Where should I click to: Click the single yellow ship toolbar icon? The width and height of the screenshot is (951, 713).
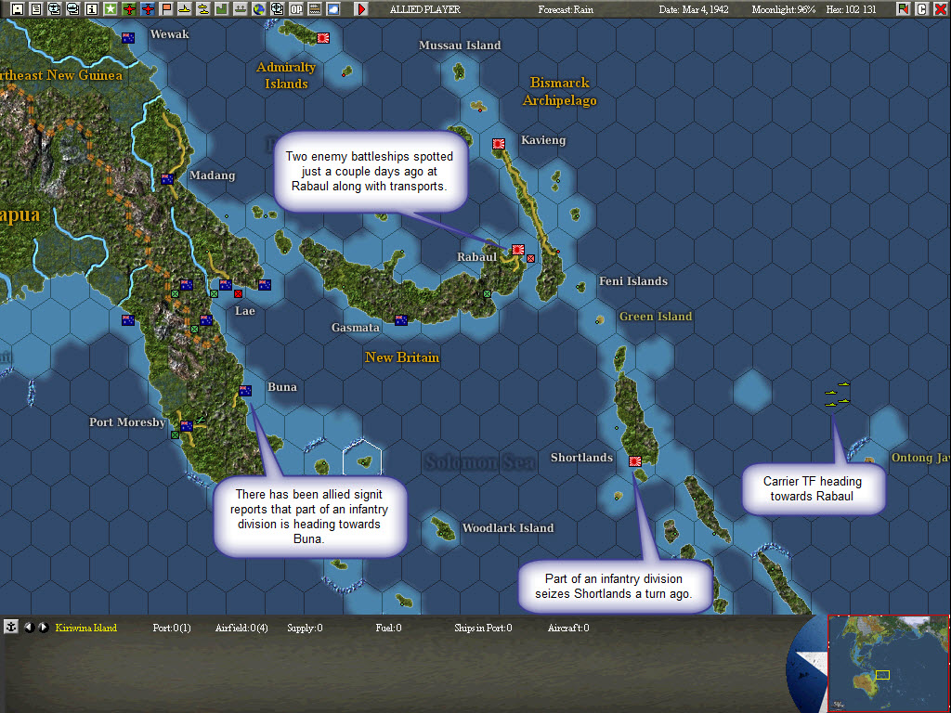tap(185, 9)
